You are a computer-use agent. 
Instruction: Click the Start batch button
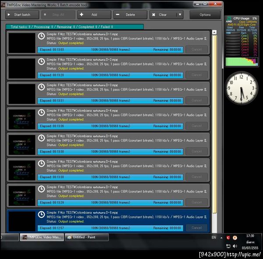(x=22, y=15)
